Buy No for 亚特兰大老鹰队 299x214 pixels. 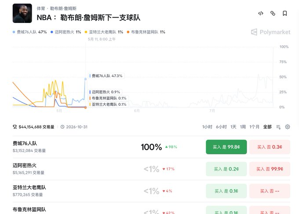click(270, 191)
